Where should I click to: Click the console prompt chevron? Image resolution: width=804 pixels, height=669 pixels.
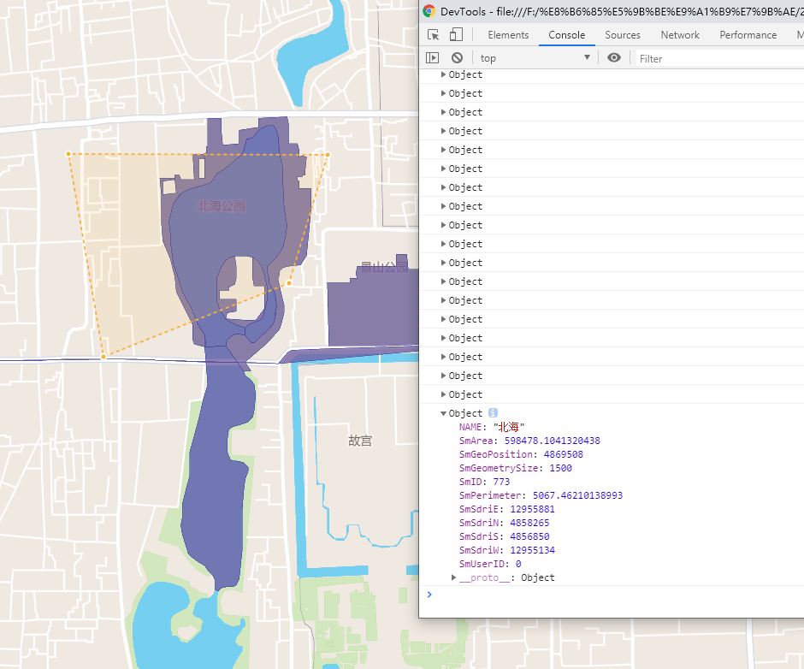[429, 595]
